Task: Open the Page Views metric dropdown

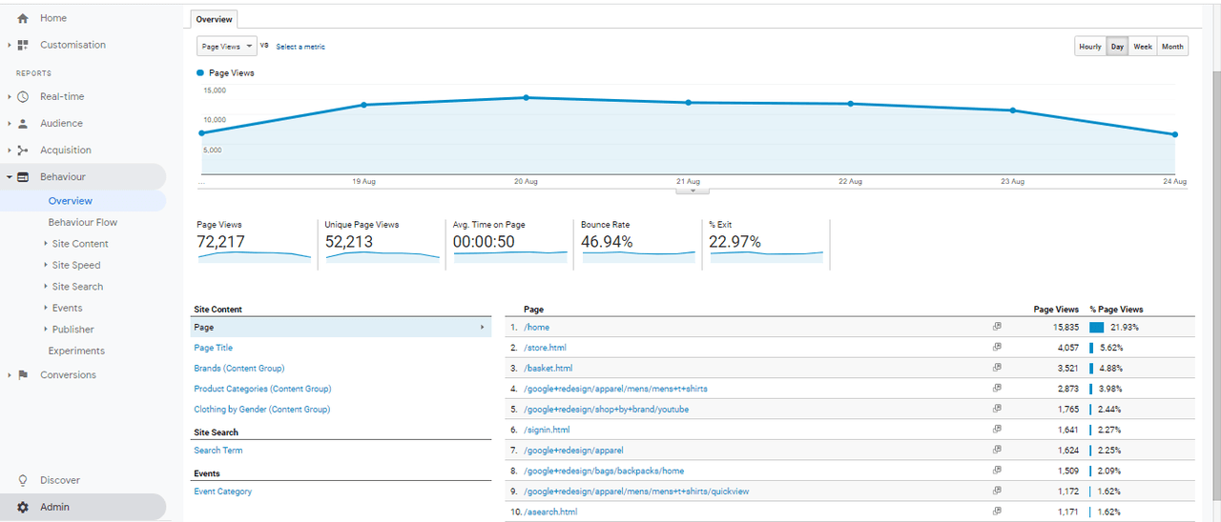Action: pyautogui.click(x=226, y=46)
